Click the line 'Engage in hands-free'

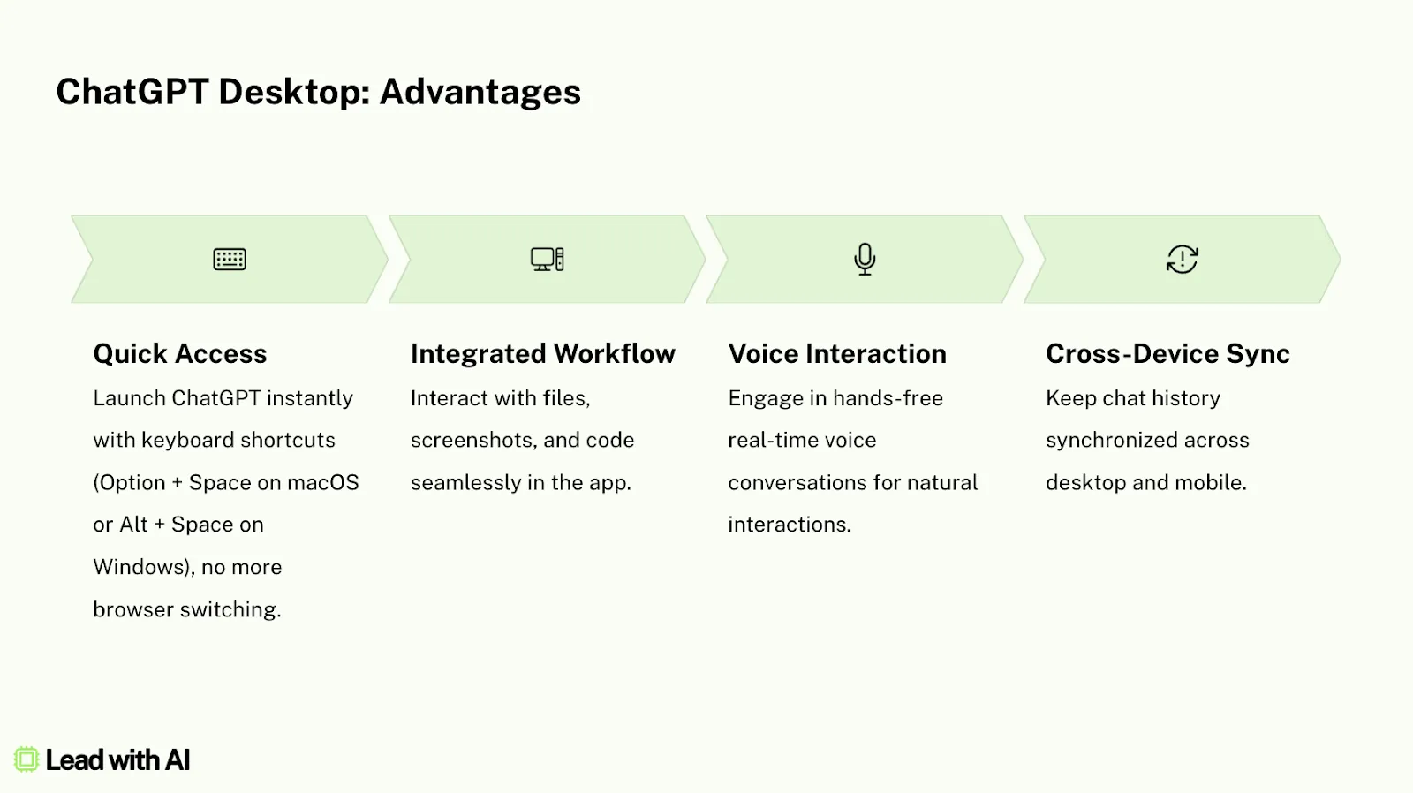(x=835, y=398)
